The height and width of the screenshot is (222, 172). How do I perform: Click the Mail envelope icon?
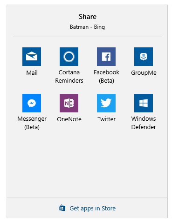(32, 57)
